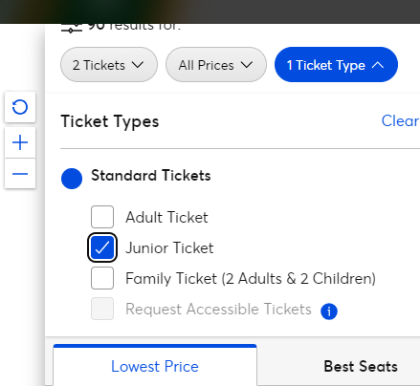
Task: Expand the All Prices dropdown
Action: pos(216,65)
